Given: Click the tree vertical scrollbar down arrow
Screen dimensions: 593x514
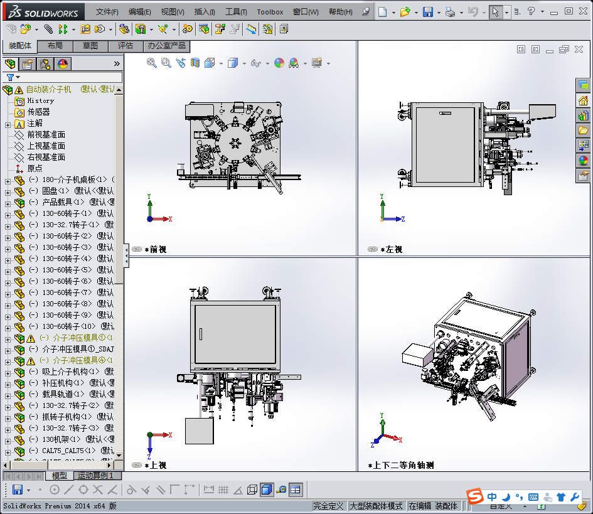Looking at the screenshot, I should pos(119,456).
